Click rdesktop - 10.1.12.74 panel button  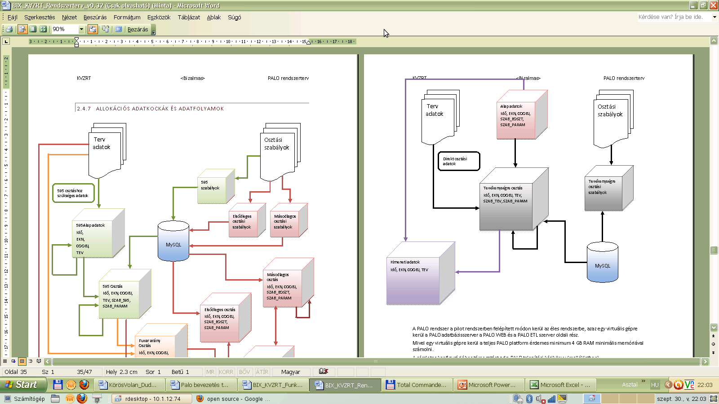pyautogui.click(x=152, y=399)
